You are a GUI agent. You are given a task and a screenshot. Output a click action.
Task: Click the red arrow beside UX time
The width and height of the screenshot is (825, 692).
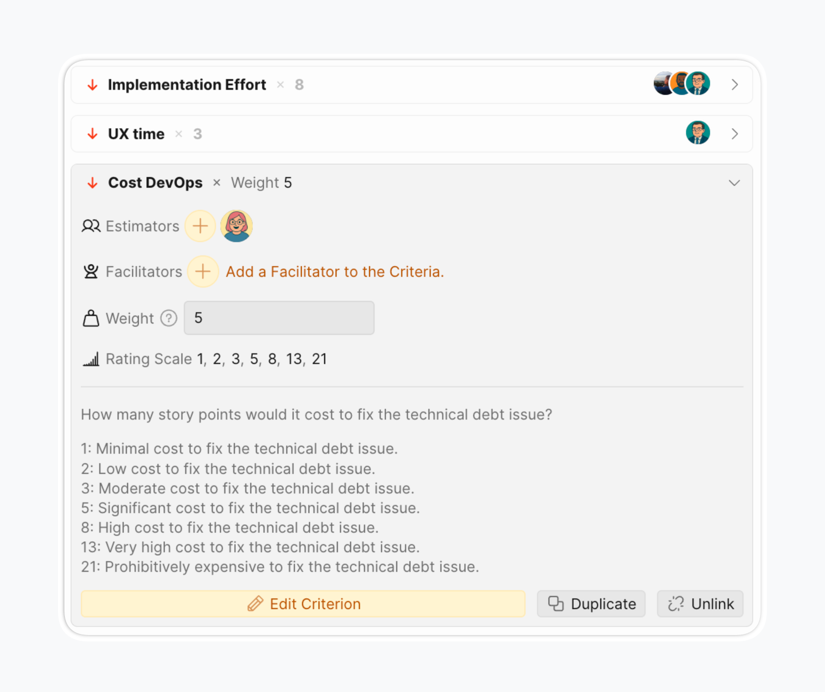[x=93, y=134]
